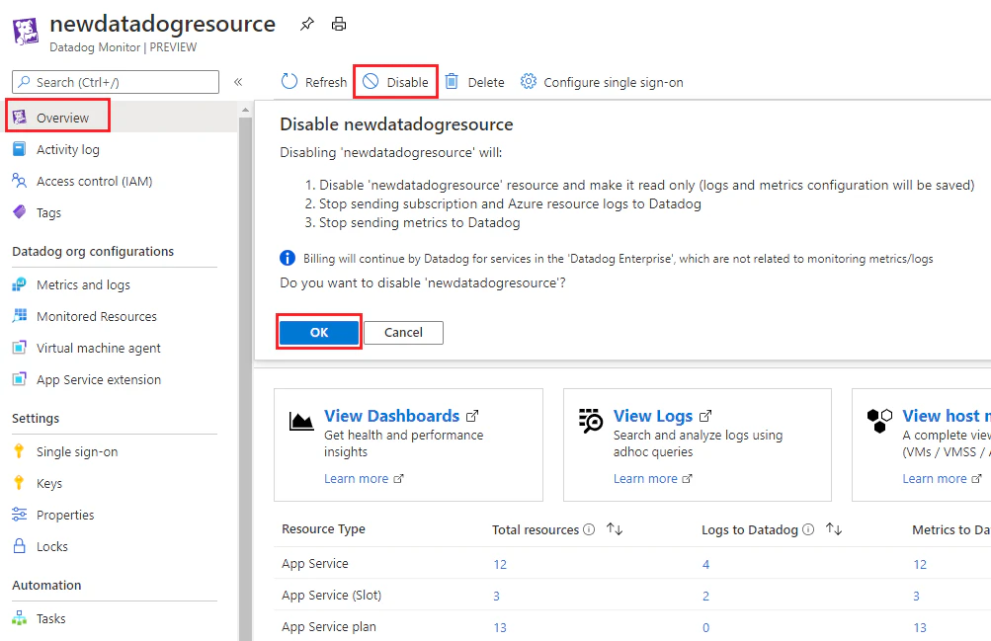Confirm the disable dialog with OK
The height and width of the screenshot is (641, 991).
[x=319, y=332]
